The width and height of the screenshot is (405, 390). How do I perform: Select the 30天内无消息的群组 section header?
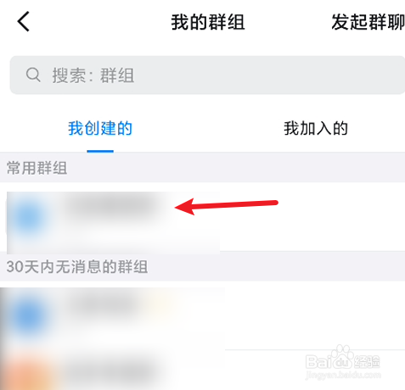[202, 266]
